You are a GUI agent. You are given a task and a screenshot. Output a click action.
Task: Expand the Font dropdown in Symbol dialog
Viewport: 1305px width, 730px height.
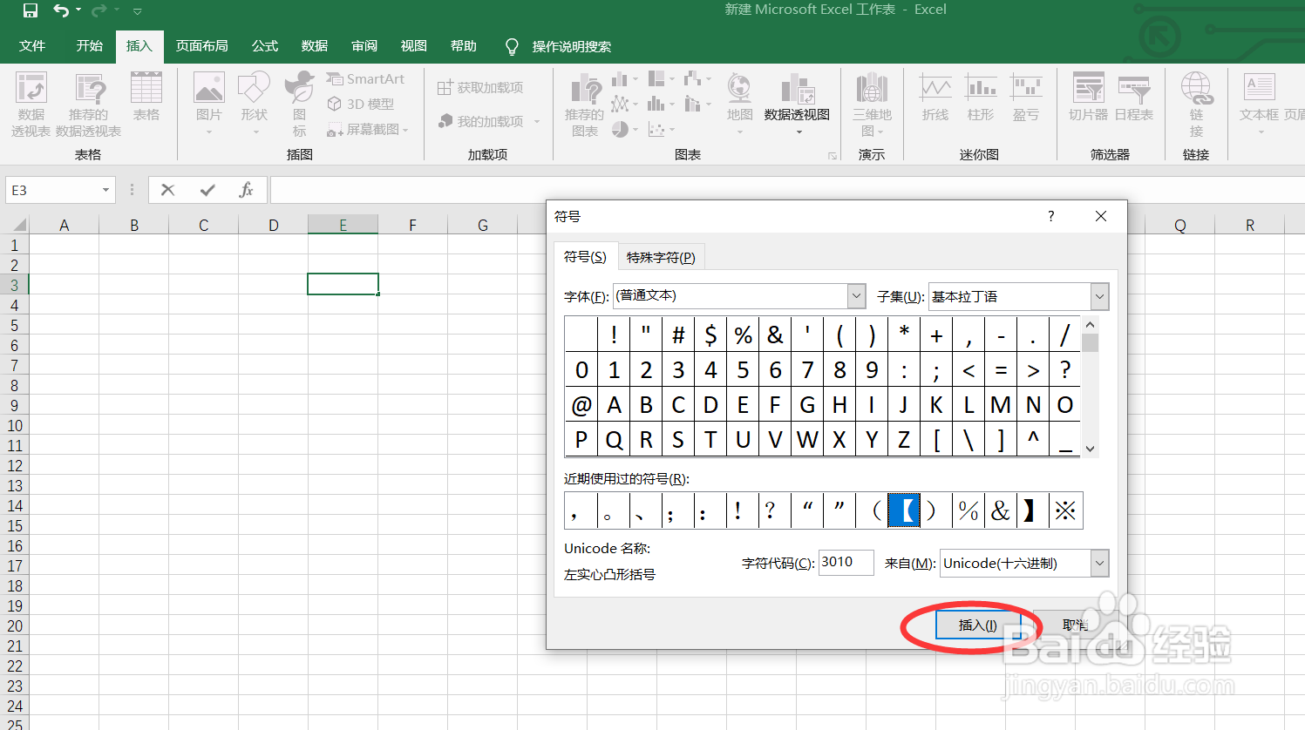(856, 296)
